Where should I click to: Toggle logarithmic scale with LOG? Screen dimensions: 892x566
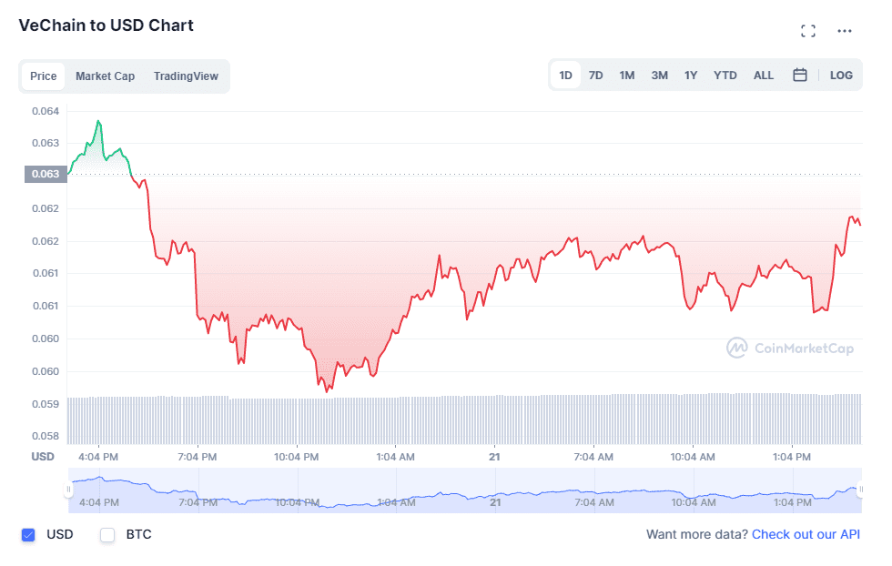[x=841, y=75]
